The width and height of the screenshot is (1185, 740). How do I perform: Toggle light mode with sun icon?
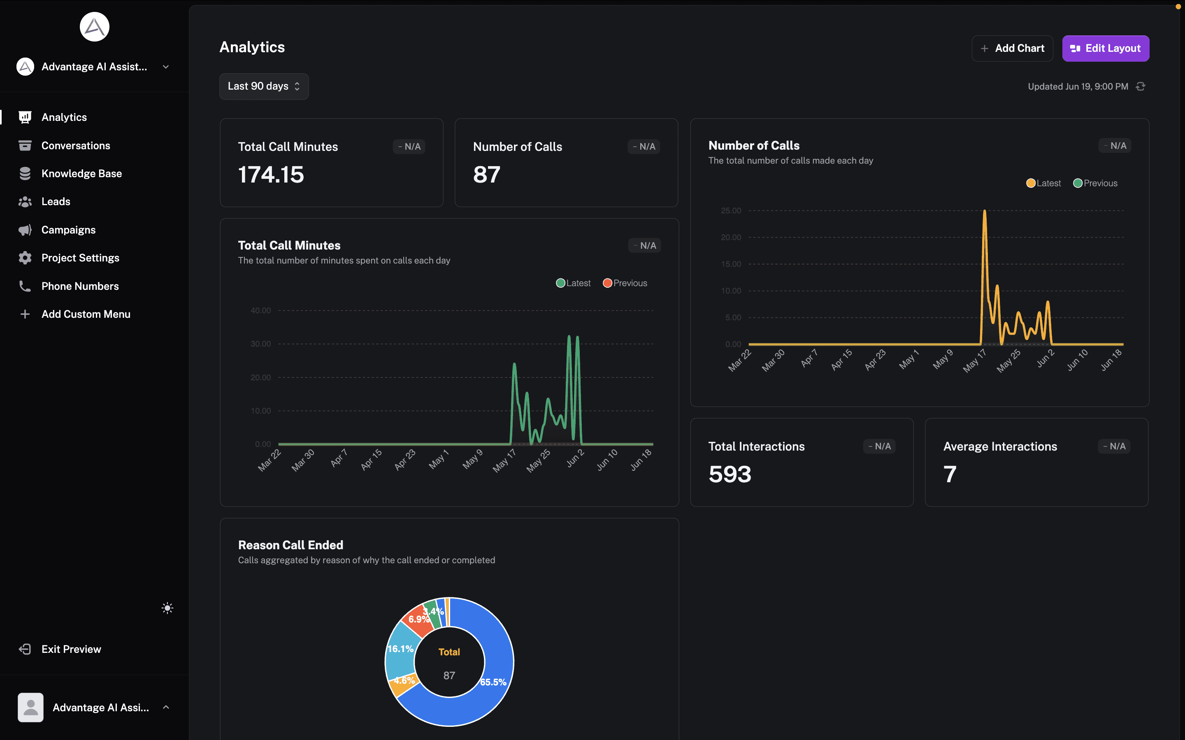coord(167,608)
